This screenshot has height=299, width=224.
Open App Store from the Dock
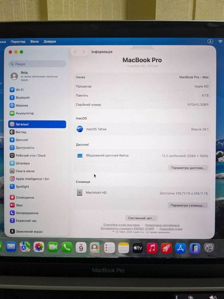pos(180,248)
